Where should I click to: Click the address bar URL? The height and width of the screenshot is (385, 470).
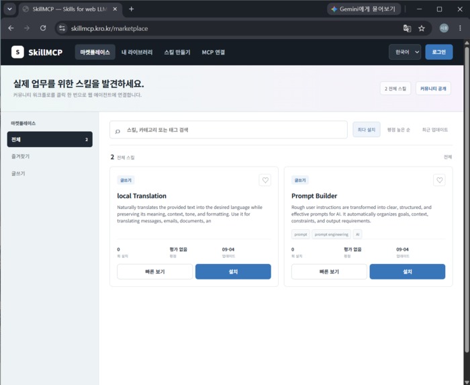click(x=109, y=28)
